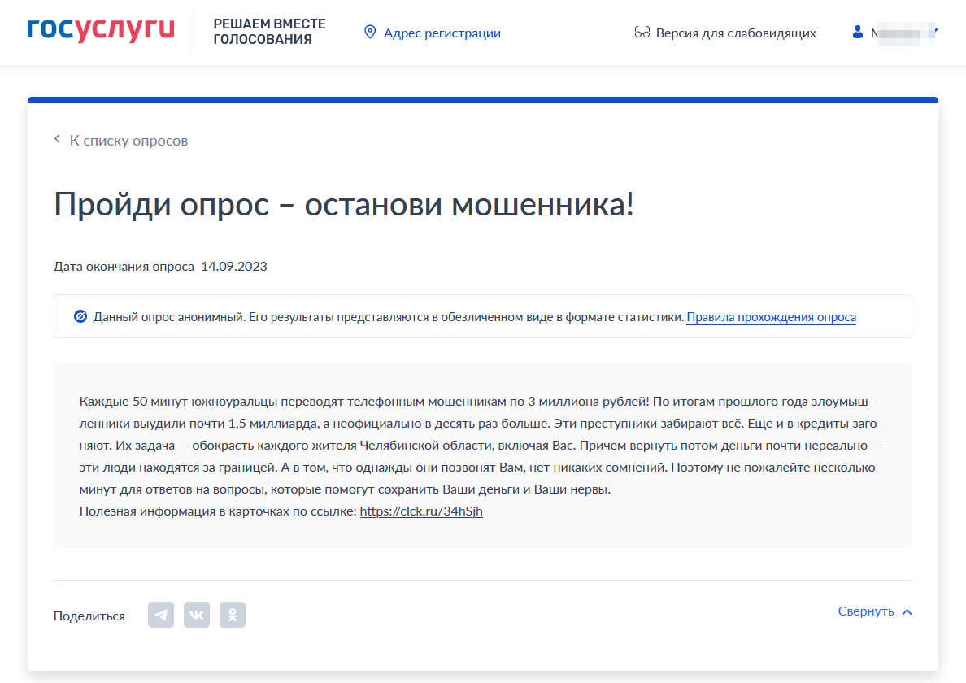Click the glasses accessibility icon
This screenshot has height=683, width=966.
642,33
